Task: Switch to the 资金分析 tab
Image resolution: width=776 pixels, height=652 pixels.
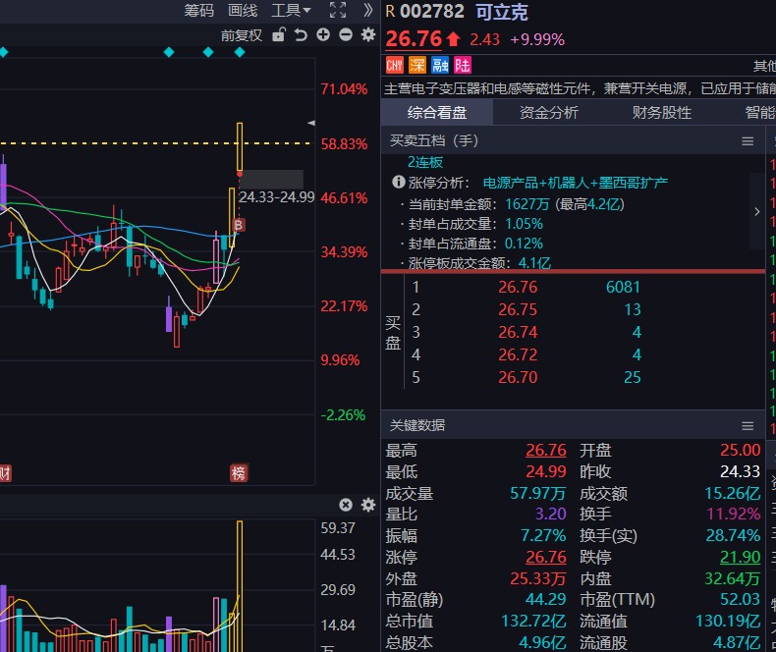Action: [x=549, y=112]
